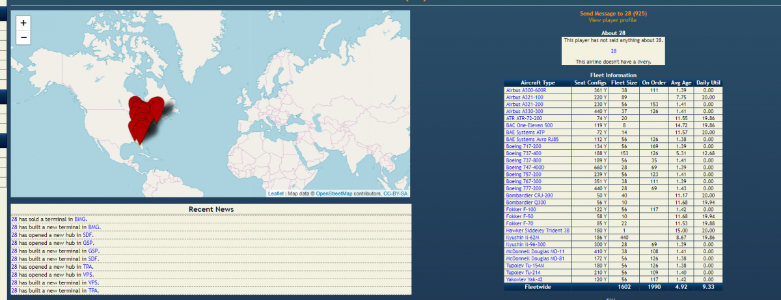Click the Fleet Size column header

[624, 82]
